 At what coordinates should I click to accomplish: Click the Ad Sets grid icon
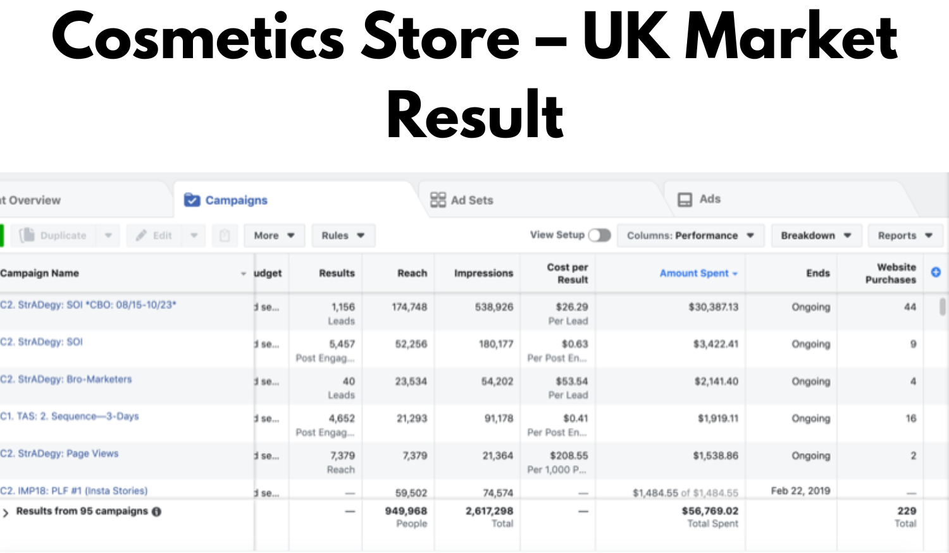[437, 199]
